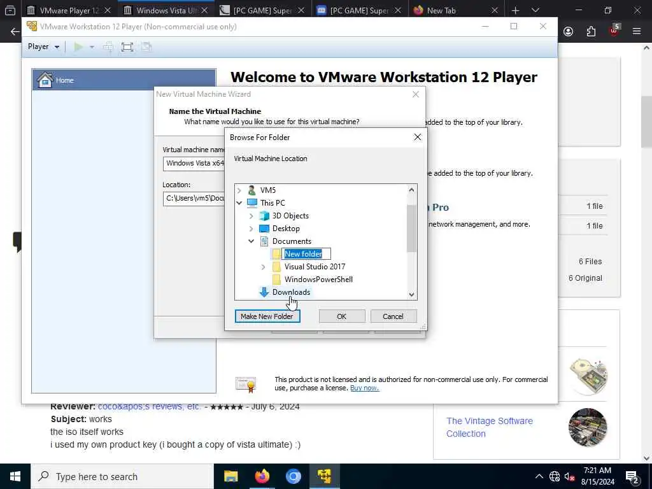Open The Vintage Software Collection link

[x=490, y=427]
